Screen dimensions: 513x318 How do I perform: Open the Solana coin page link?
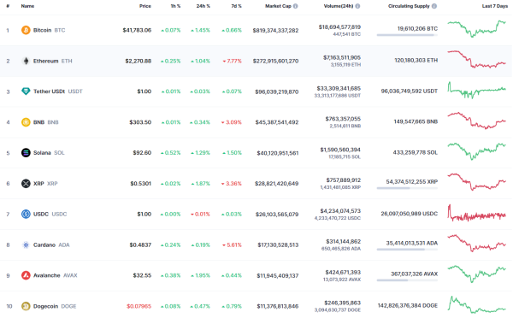tap(43, 153)
